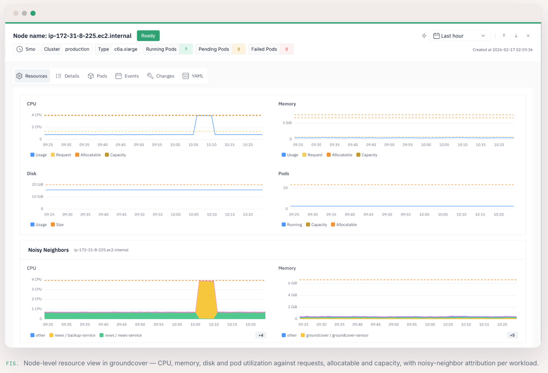Image resolution: width=548 pixels, height=373 pixels.
Task: Go to next node with down arrow
Action: click(516, 36)
